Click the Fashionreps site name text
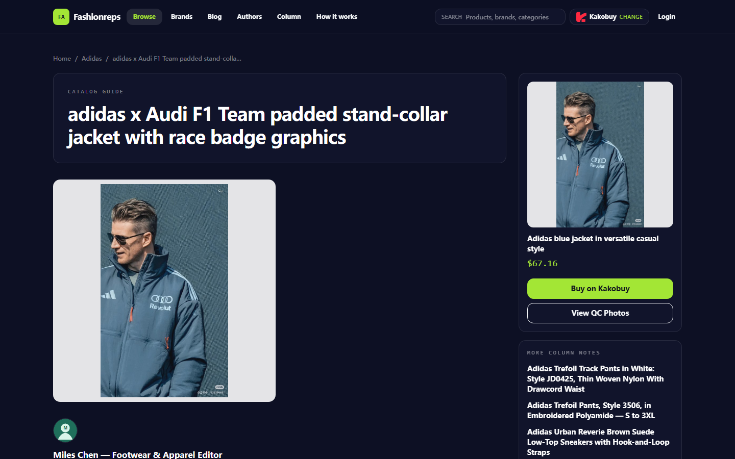Screen dimensions: 735x459 point(97,17)
